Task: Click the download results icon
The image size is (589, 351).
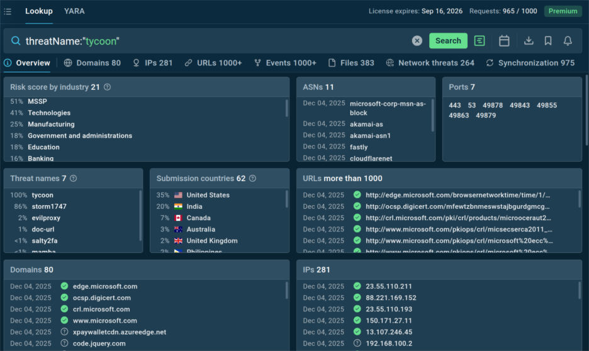Action: 529,41
